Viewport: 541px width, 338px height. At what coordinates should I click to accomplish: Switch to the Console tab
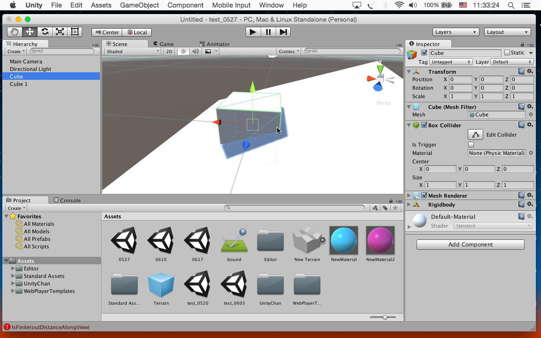[67, 200]
